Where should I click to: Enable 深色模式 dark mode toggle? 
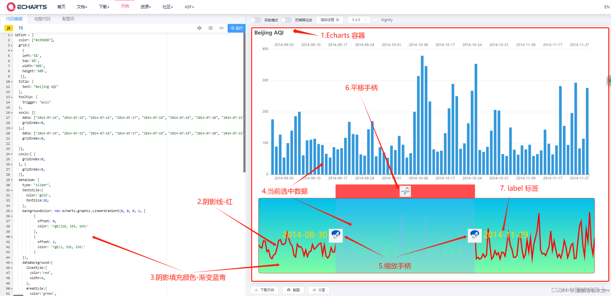255,19
